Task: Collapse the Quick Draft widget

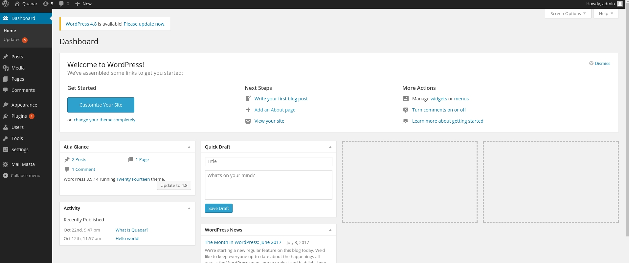Action: tap(330, 147)
